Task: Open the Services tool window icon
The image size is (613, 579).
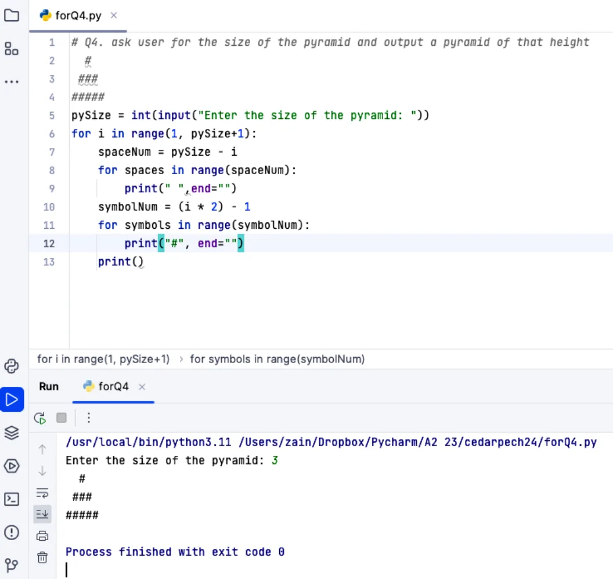Action: click(12, 466)
